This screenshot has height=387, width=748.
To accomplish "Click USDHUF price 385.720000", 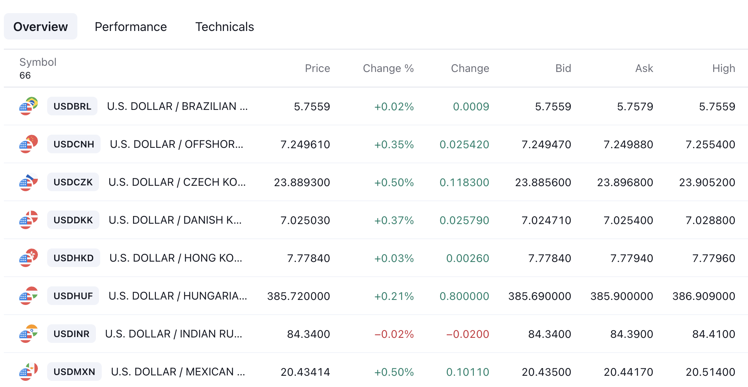I will pos(299,296).
